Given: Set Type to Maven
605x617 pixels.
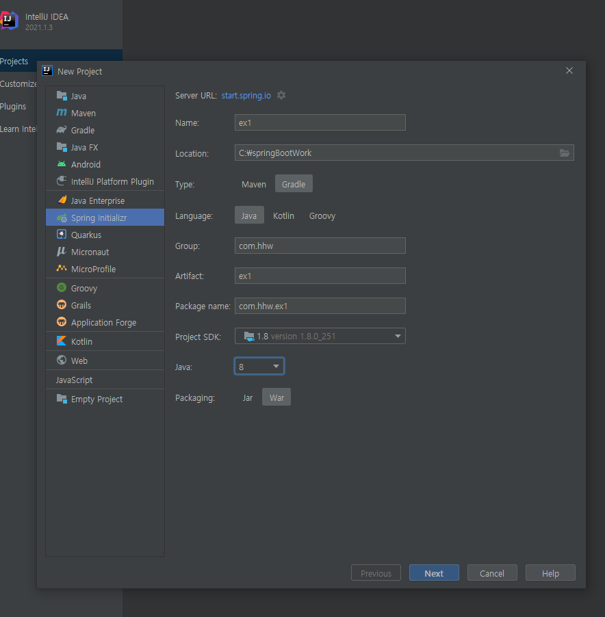Looking at the screenshot, I should 253,184.
